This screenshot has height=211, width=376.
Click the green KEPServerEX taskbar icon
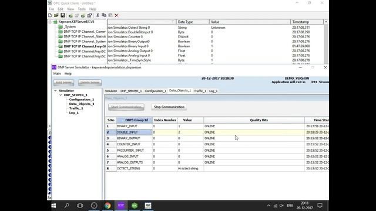[135, 206]
